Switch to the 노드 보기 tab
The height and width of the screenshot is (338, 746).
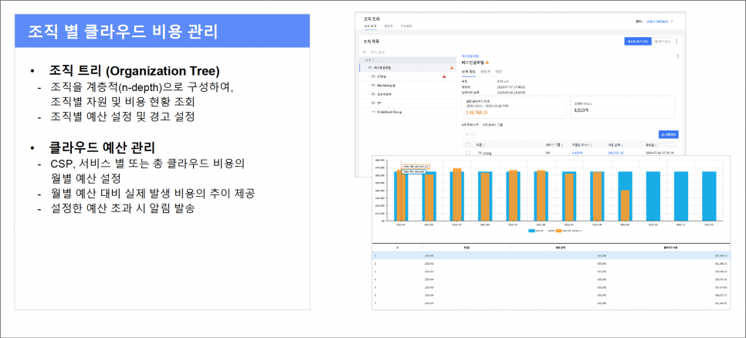(370, 26)
